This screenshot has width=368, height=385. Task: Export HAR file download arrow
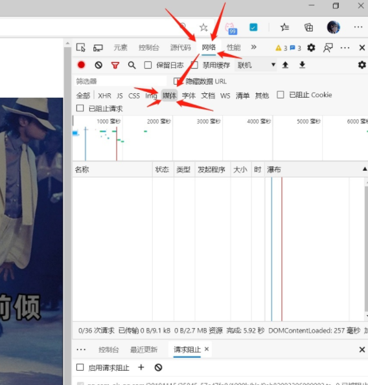(x=302, y=65)
